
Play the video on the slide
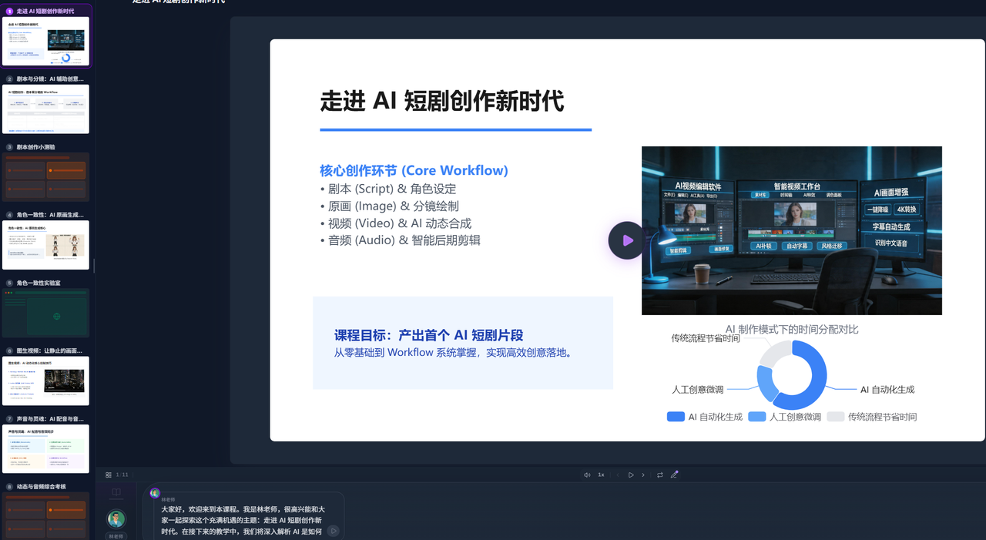(x=627, y=240)
